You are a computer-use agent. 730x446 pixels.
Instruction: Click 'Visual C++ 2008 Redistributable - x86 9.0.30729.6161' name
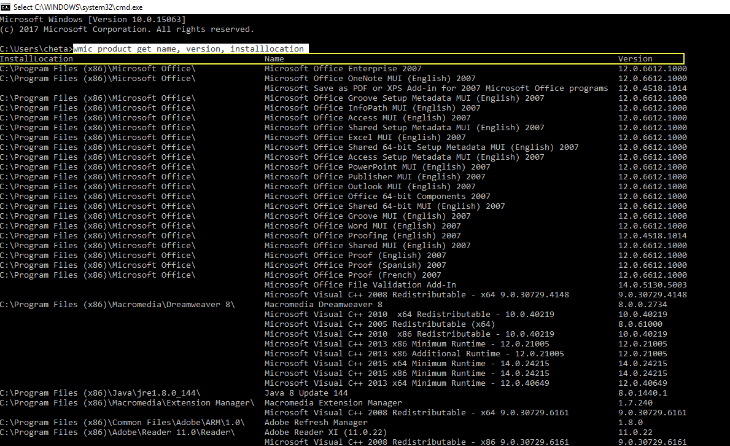tap(417, 441)
